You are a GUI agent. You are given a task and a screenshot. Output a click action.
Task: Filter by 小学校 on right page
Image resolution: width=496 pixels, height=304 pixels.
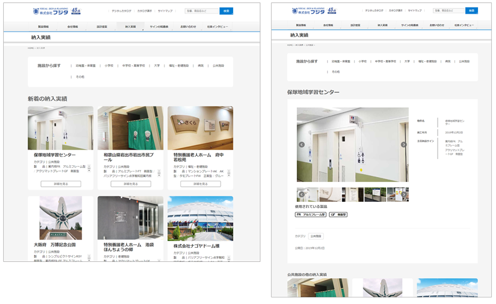(x=363, y=61)
